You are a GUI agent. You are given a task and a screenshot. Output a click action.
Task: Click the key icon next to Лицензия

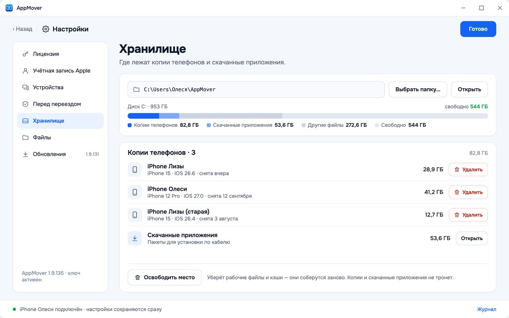(25, 54)
